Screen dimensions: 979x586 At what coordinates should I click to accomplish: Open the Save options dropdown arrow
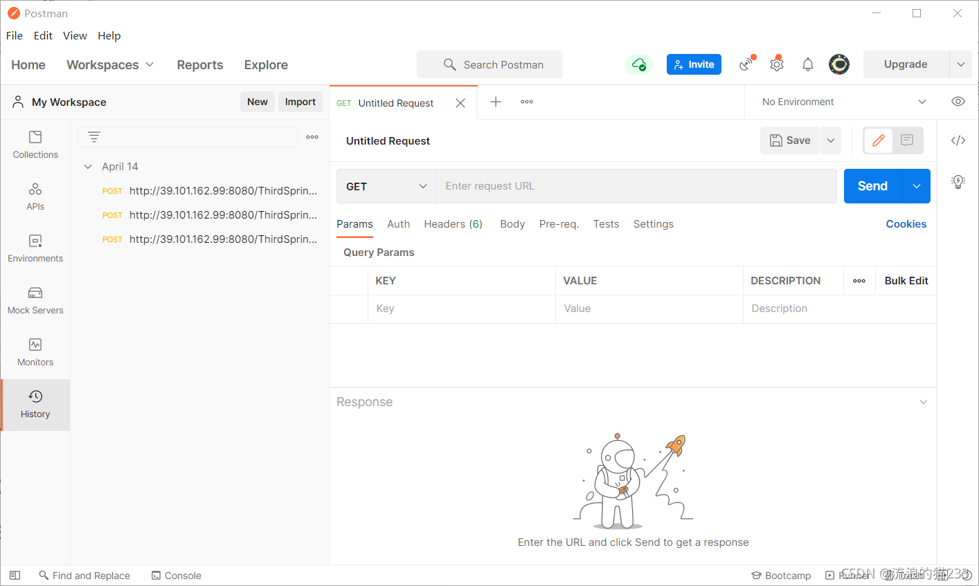[831, 140]
